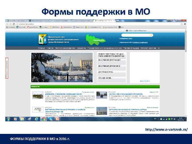Screen dimensions: 192x144
Task: Click the winter city photo banner
Action: coord(62,67)
